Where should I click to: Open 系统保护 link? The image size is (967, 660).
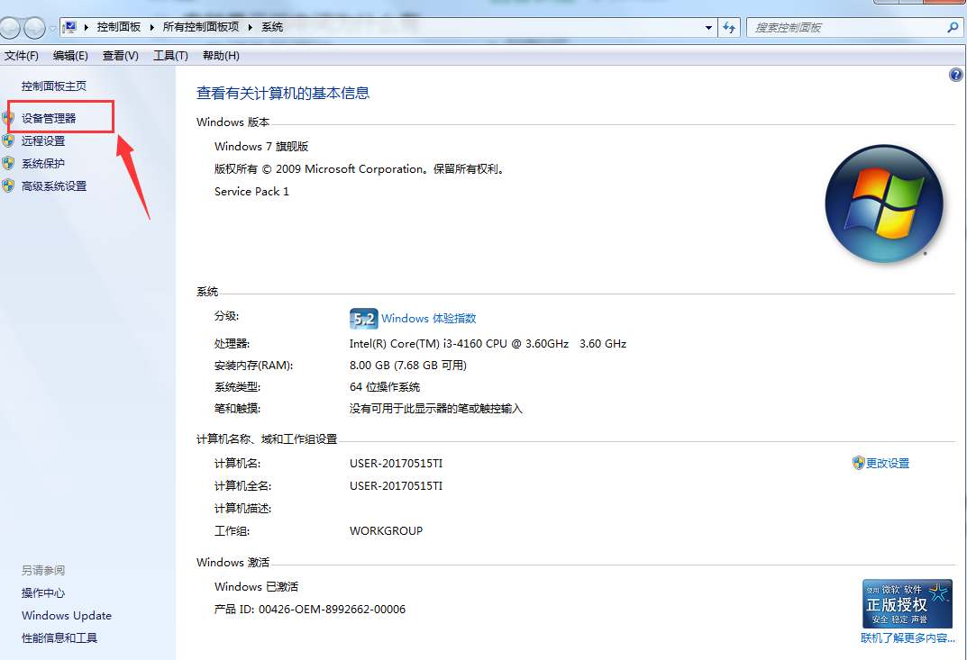[x=43, y=163]
